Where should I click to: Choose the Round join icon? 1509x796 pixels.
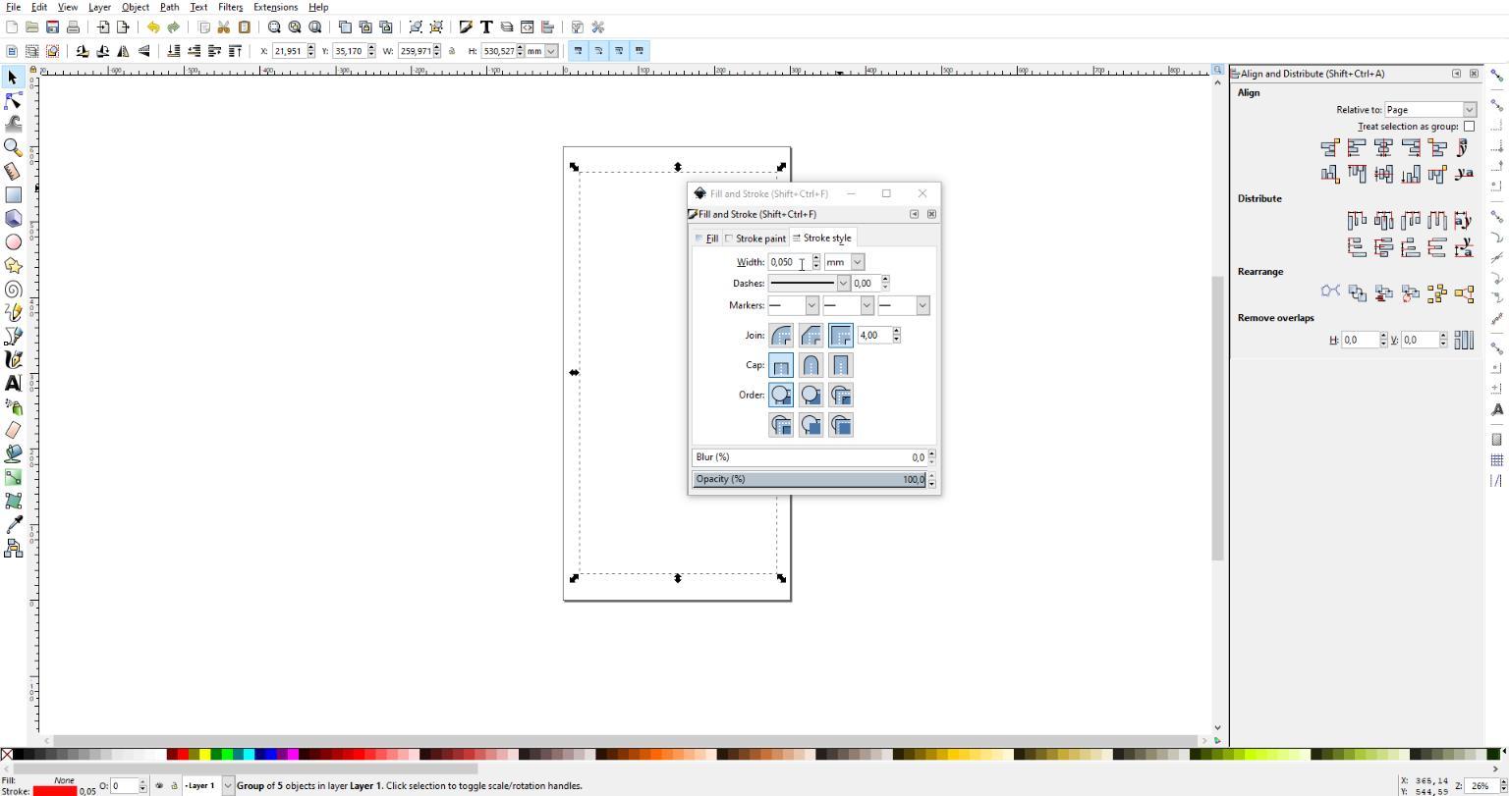tap(781, 336)
